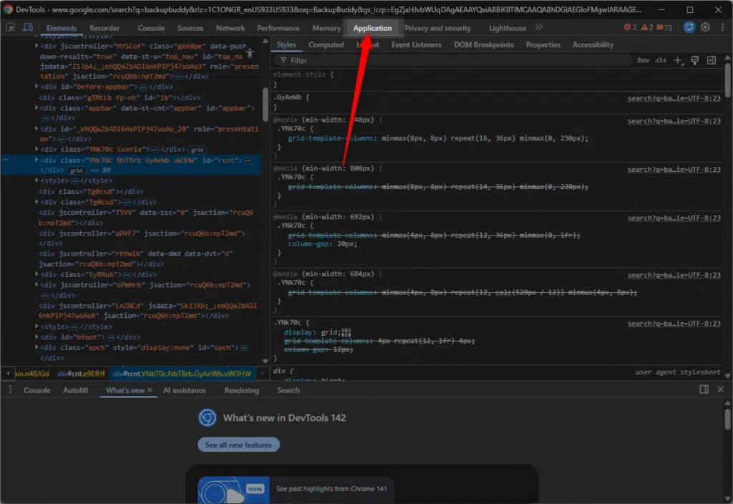Viewport: 733px width, 504px height.
Task: Click the styles Filter input field
Action: [458, 61]
